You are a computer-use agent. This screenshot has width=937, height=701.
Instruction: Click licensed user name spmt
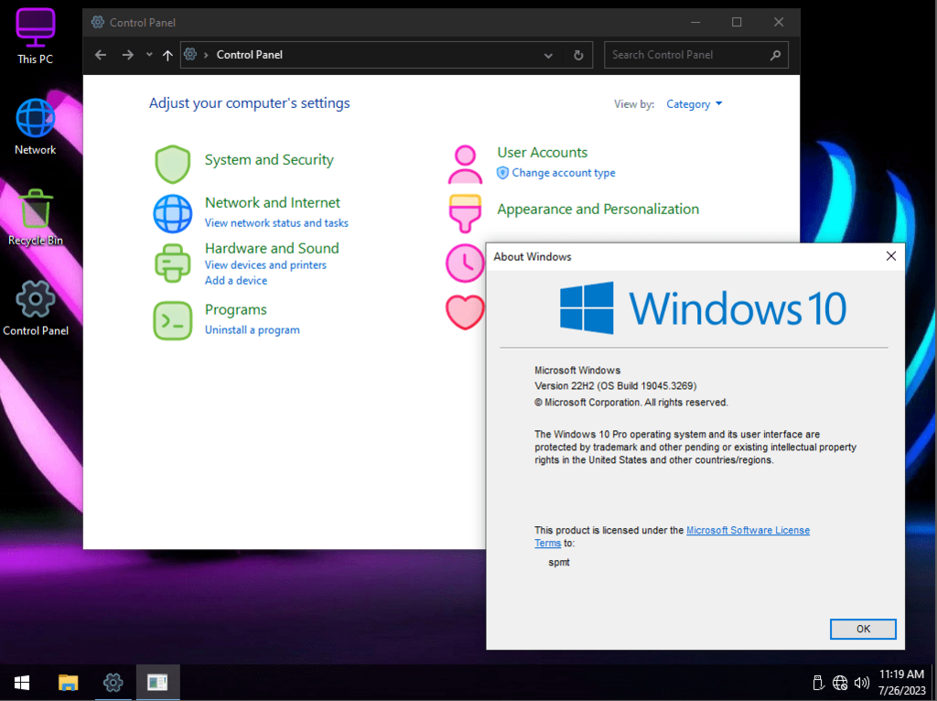559,562
